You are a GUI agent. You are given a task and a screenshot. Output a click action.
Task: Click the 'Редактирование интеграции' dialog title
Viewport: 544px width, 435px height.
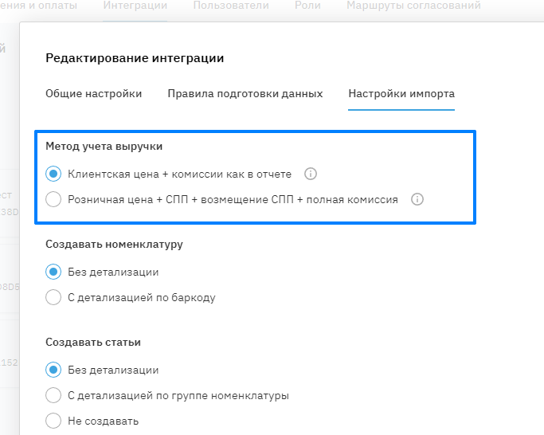click(x=135, y=58)
